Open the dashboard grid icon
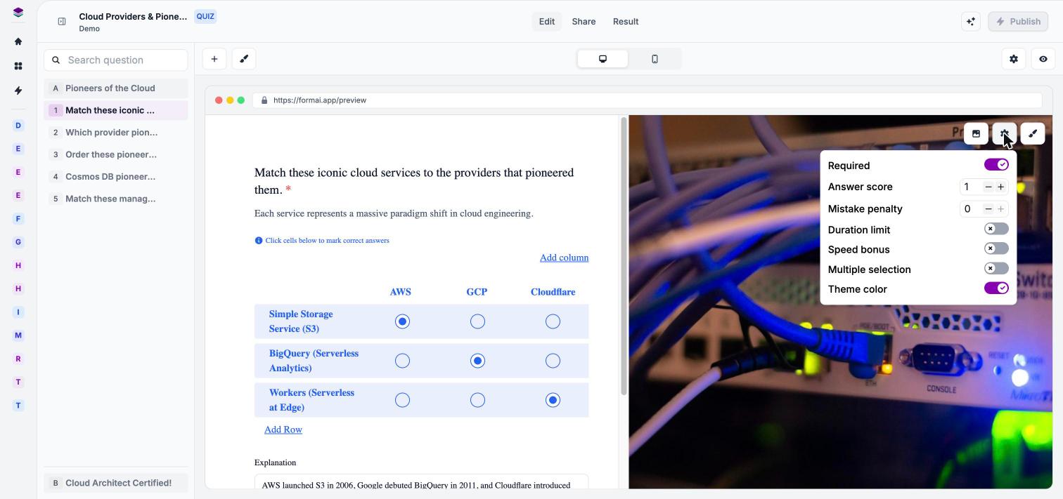 click(18, 66)
